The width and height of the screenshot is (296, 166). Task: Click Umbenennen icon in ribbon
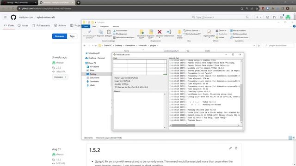pos(169,33)
